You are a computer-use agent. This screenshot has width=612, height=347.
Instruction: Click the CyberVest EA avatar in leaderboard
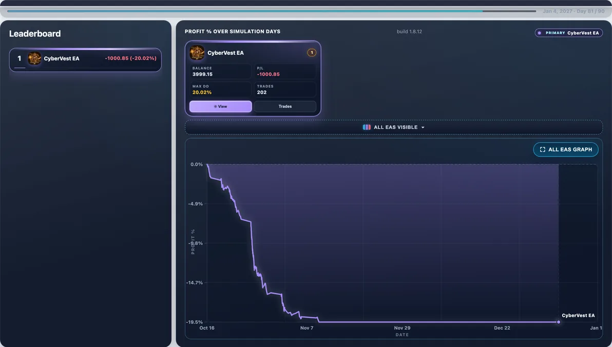[34, 59]
